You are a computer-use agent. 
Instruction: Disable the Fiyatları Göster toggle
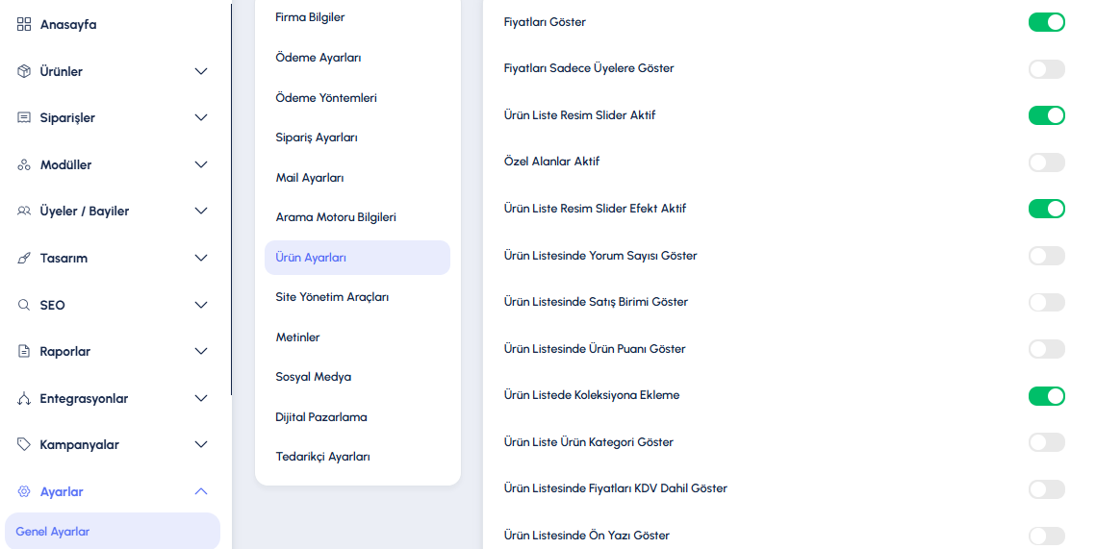coord(1046,22)
